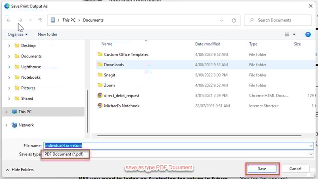
Task: Click the PC icon in address bar
Action: [53, 20]
